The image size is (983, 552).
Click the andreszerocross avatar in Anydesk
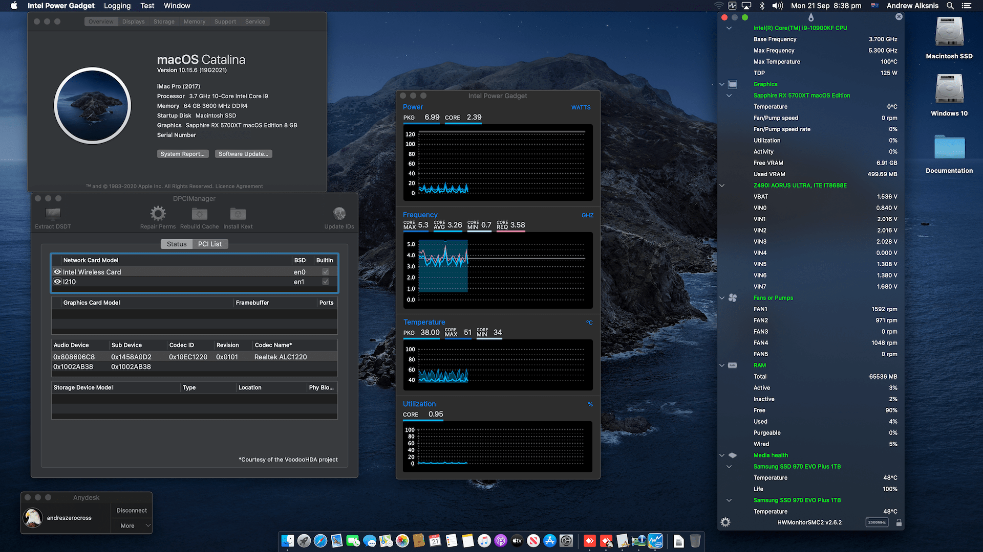(33, 518)
